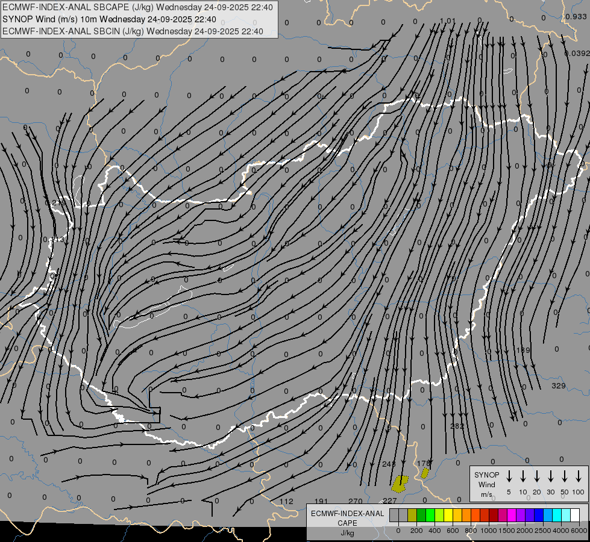The width and height of the screenshot is (590, 542).
Task: Click the 2500 label on CAPE scale
Action: click(x=542, y=531)
